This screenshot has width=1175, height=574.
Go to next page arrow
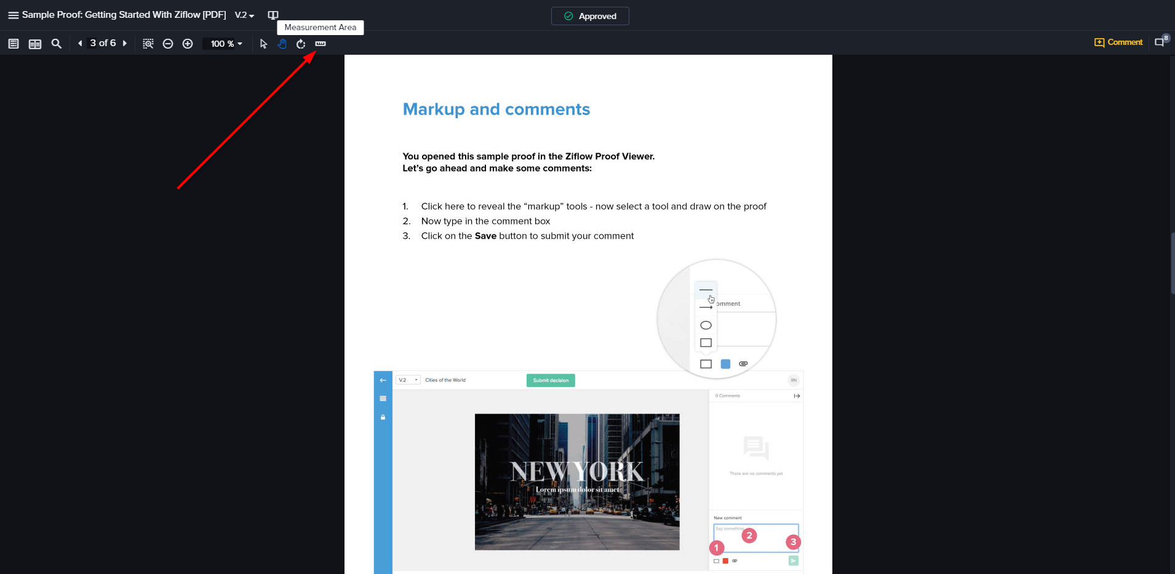click(x=124, y=43)
